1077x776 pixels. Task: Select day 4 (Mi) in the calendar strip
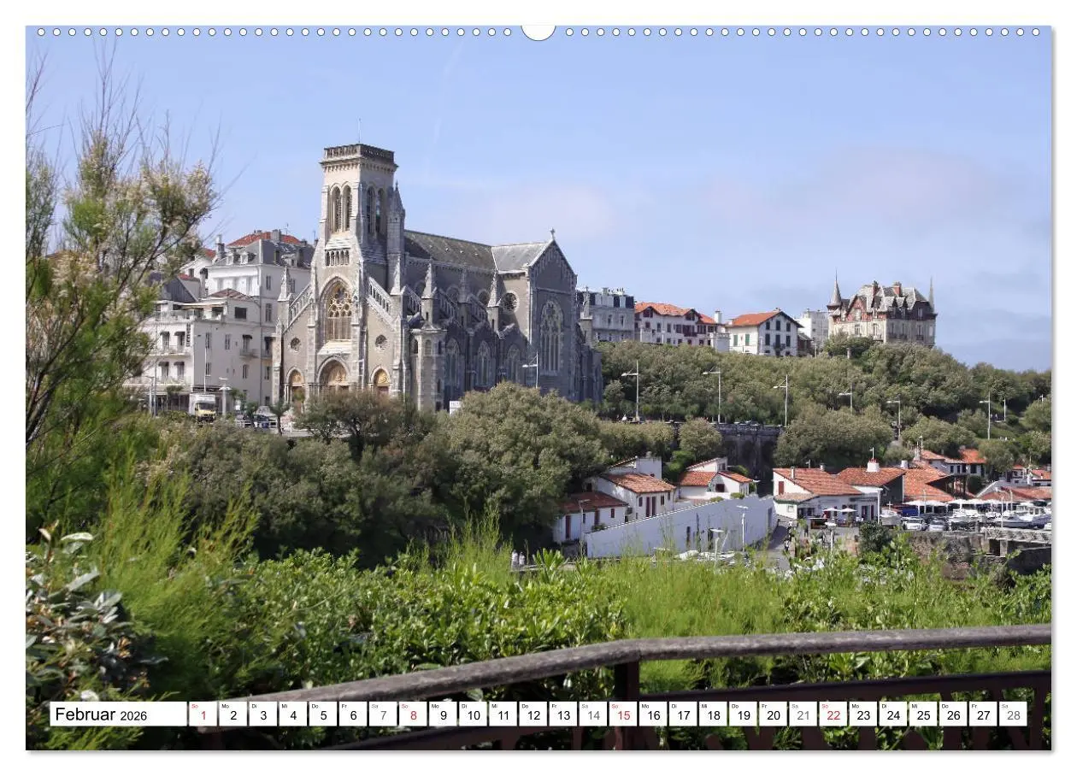click(x=292, y=714)
